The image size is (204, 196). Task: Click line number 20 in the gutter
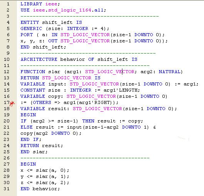[x=7, y=121]
